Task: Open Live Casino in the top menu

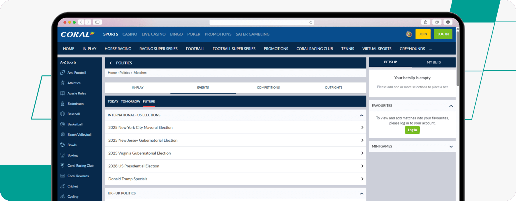Action: click(x=154, y=34)
